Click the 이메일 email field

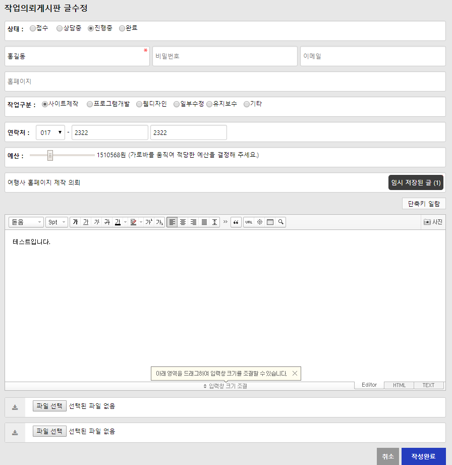pyautogui.click(x=373, y=56)
